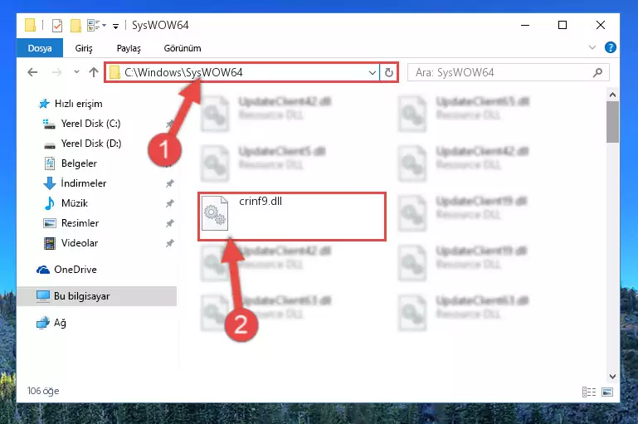The image size is (638, 424).
Task: Select Hızlı erişim in navigation pane
Action: click(x=79, y=104)
